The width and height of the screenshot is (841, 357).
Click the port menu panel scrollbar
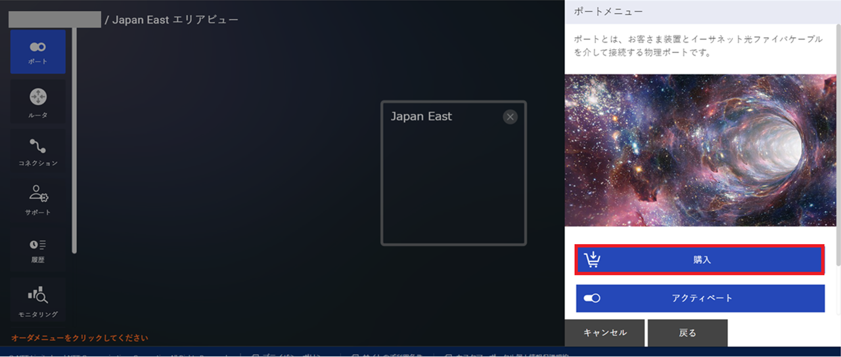(x=838, y=144)
